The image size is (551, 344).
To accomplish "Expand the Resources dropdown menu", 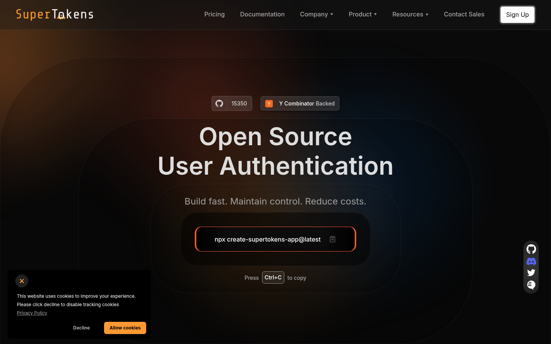I will point(410,15).
